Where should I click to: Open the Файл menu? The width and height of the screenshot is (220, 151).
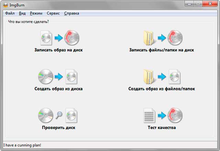click(x=10, y=13)
